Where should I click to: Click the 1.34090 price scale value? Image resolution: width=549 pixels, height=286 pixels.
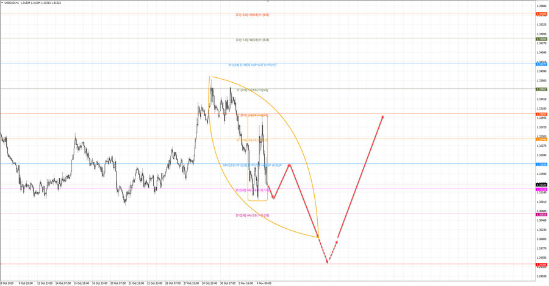(541, 71)
